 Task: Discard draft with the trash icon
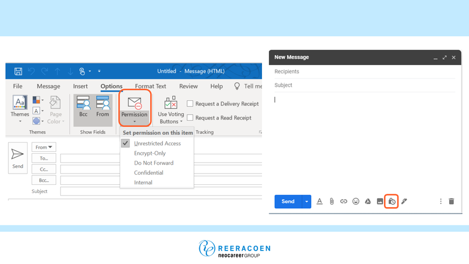451,201
